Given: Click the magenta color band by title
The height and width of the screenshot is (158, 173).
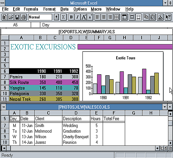Looking at the screenshot, I should pos(125,47).
